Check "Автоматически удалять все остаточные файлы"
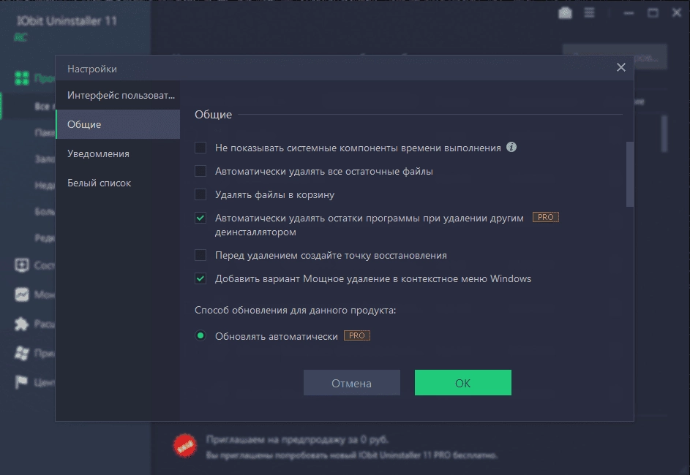Image resolution: width=690 pixels, height=475 pixels. tap(200, 171)
